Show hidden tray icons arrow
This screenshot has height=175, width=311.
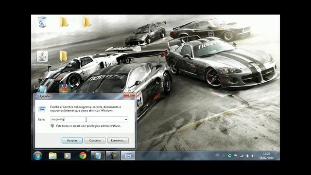[224, 156]
